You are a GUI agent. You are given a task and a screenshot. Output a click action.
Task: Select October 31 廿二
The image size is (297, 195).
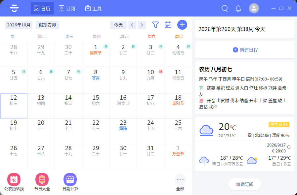[x=150, y=156]
